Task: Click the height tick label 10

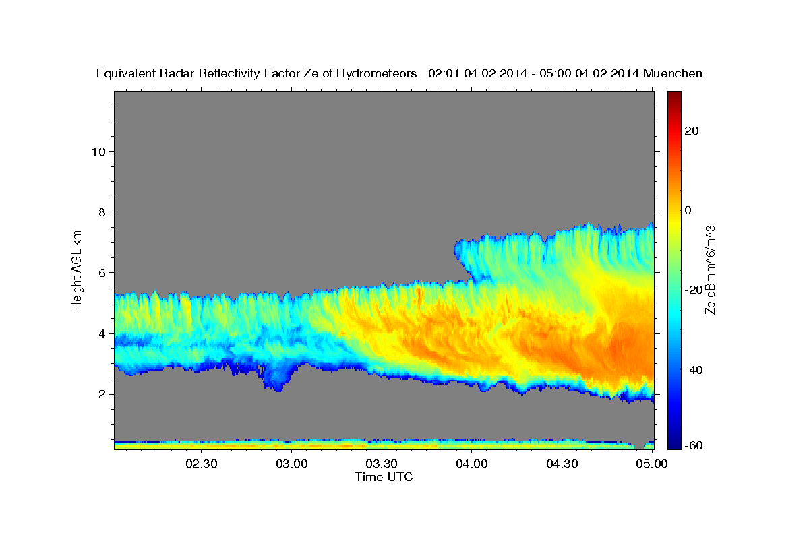Action: pyautogui.click(x=98, y=151)
